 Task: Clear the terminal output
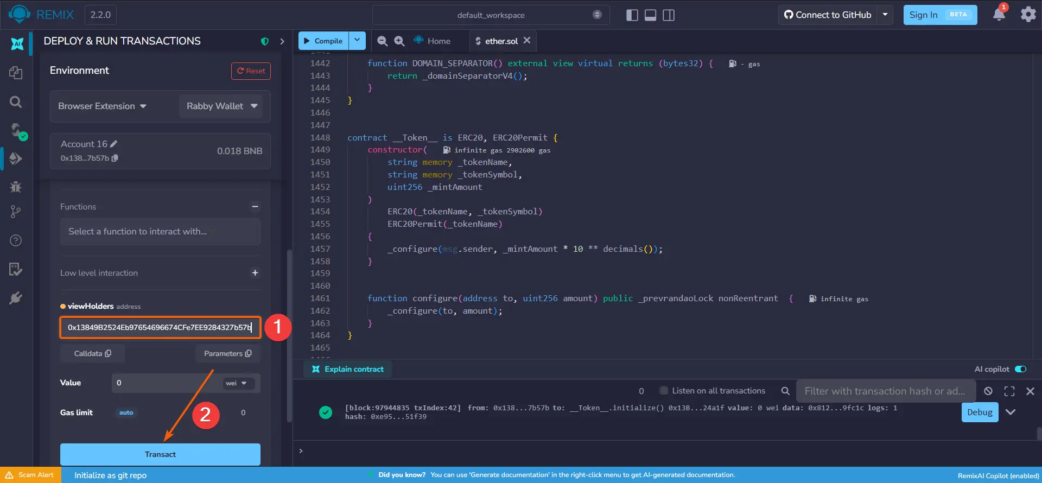coord(988,391)
